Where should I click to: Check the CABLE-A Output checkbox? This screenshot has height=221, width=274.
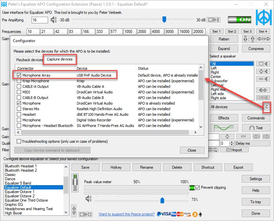pos(19,86)
